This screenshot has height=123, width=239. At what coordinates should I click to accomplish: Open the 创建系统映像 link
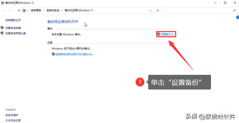pyautogui.click(x=13, y=28)
